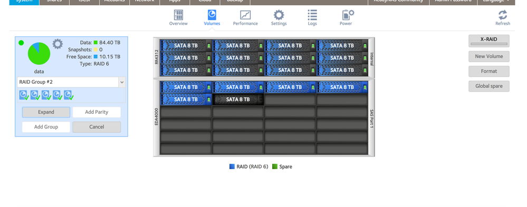Click the green Spare legend swatch
The image size is (527, 207).
[x=275, y=166]
